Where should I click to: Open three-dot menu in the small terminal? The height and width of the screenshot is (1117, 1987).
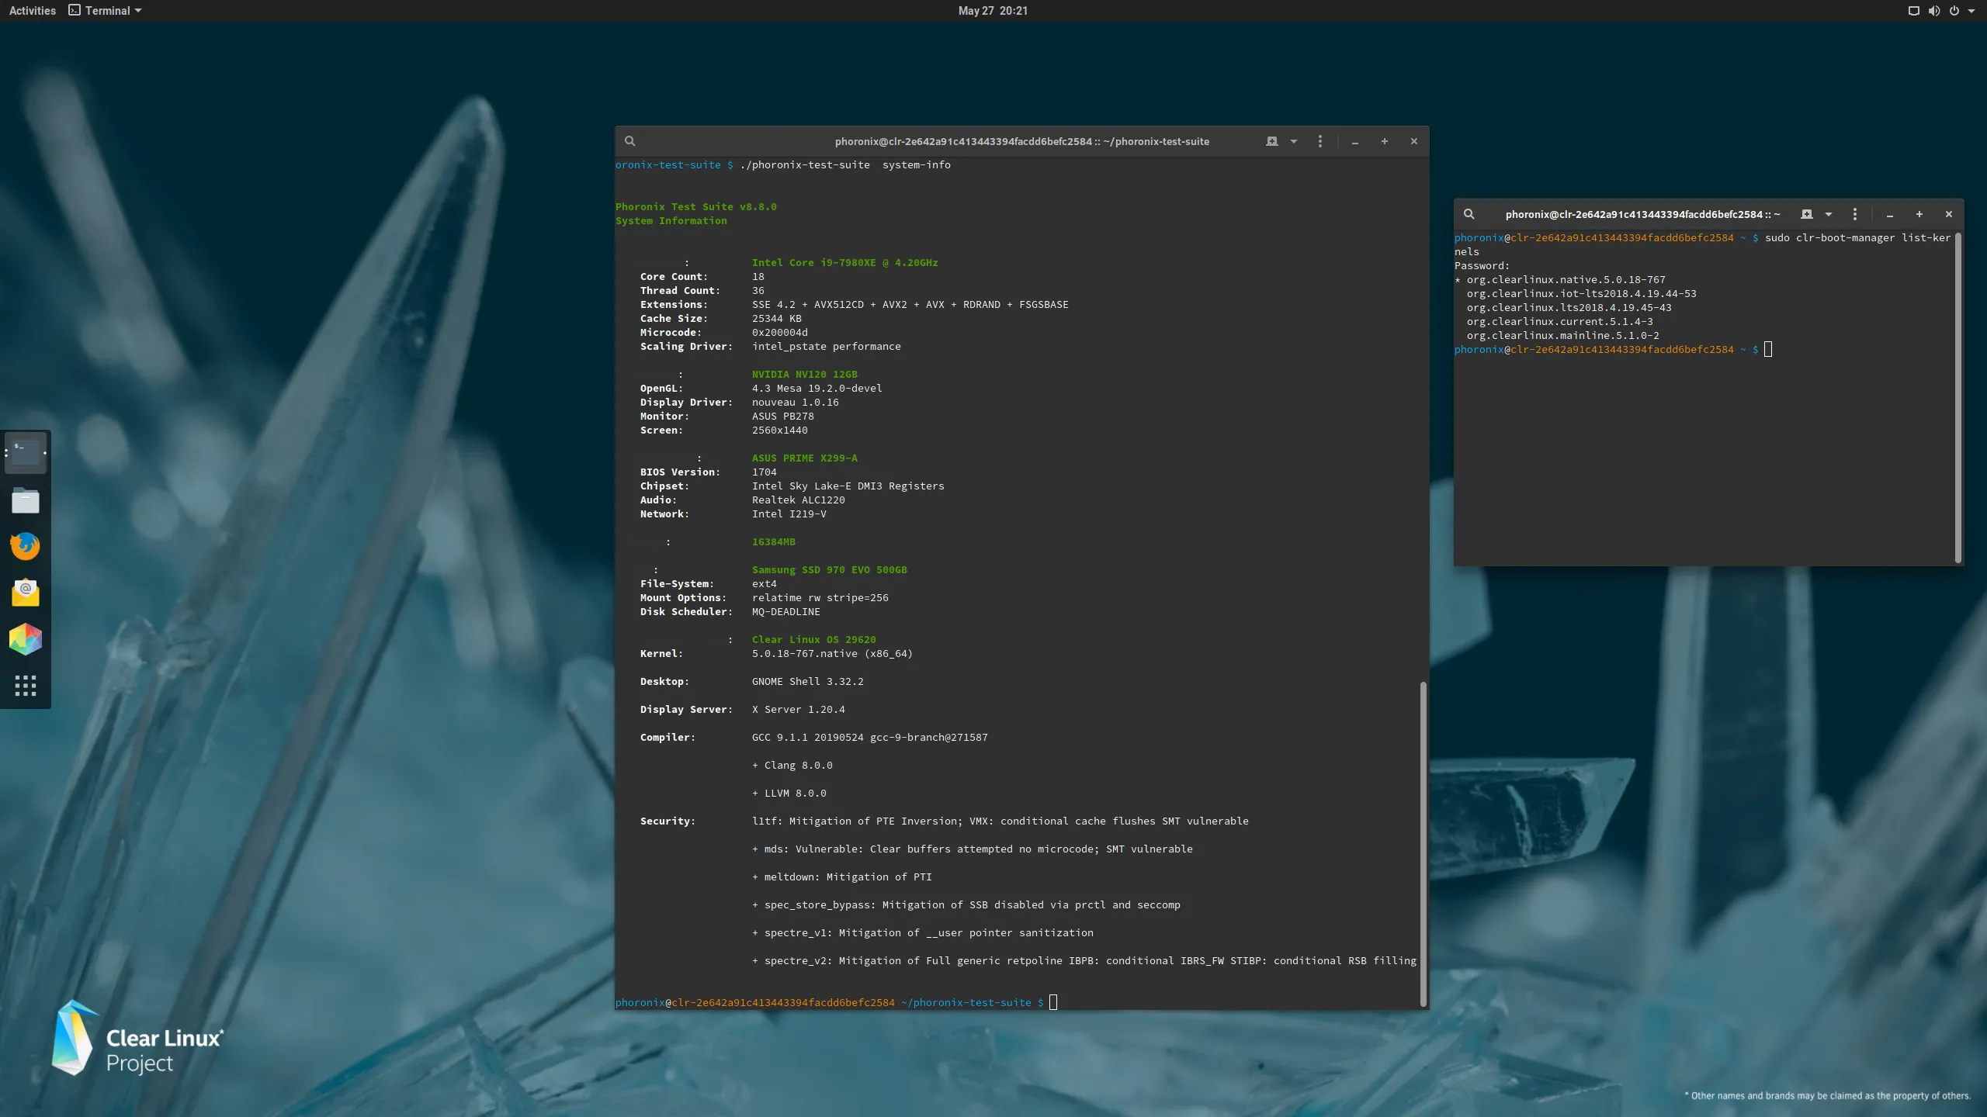coord(1855,214)
